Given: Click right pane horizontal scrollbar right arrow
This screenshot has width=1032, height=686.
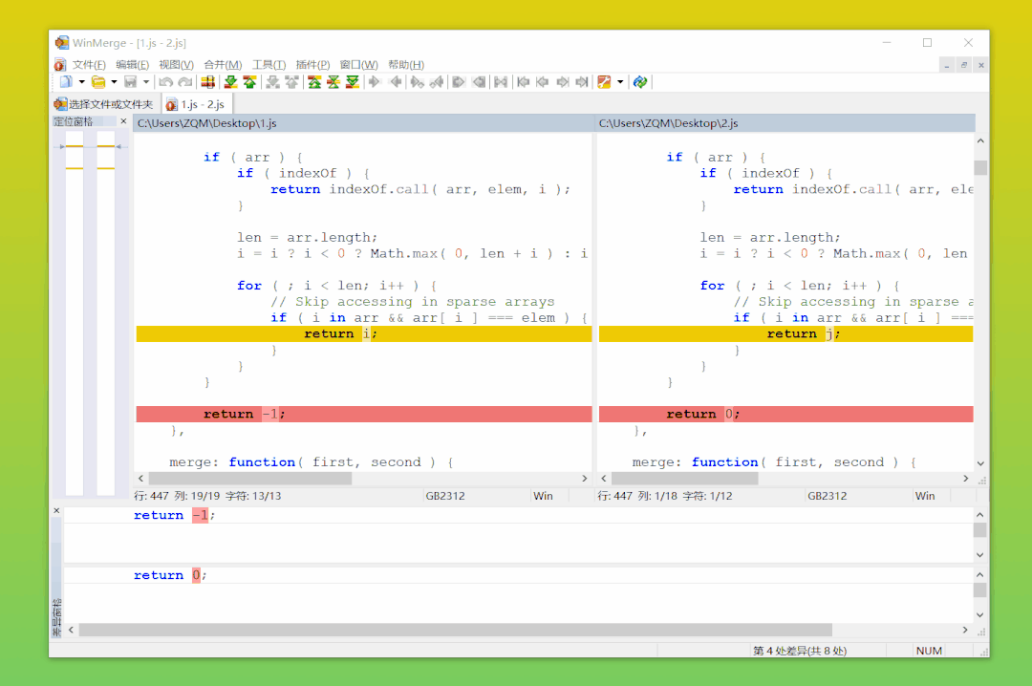Looking at the screenshot, I should (x=965, y=479).
